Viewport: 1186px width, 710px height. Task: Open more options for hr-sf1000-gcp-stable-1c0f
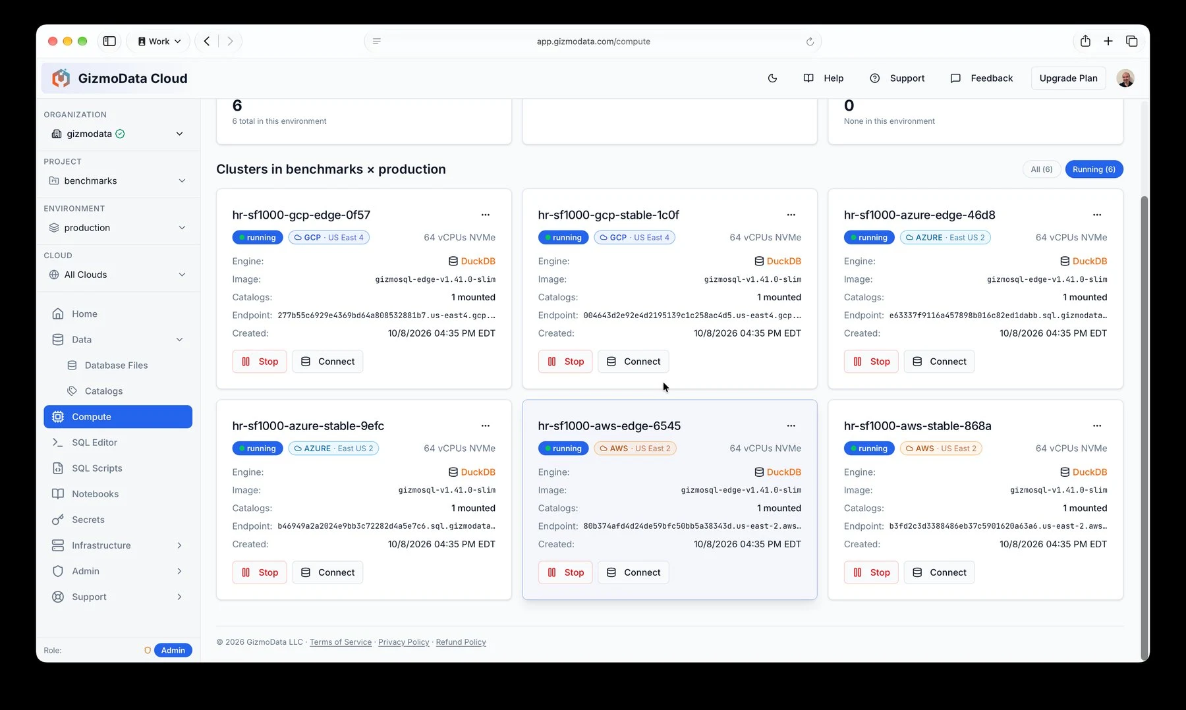[x=791, y=215]
